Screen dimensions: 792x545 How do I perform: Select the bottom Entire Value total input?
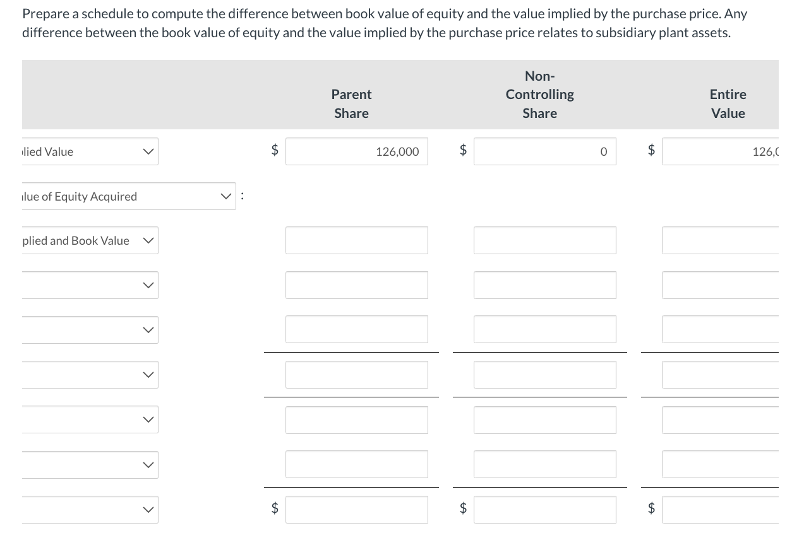[x=726, y=509]
